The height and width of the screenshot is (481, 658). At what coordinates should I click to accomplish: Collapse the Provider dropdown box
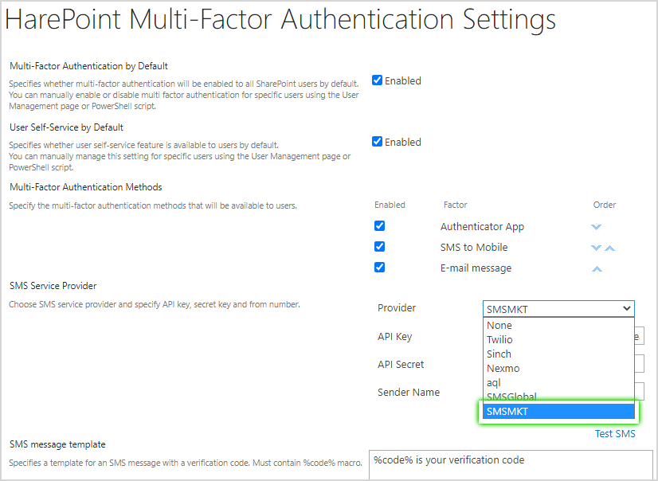(558, 309)
